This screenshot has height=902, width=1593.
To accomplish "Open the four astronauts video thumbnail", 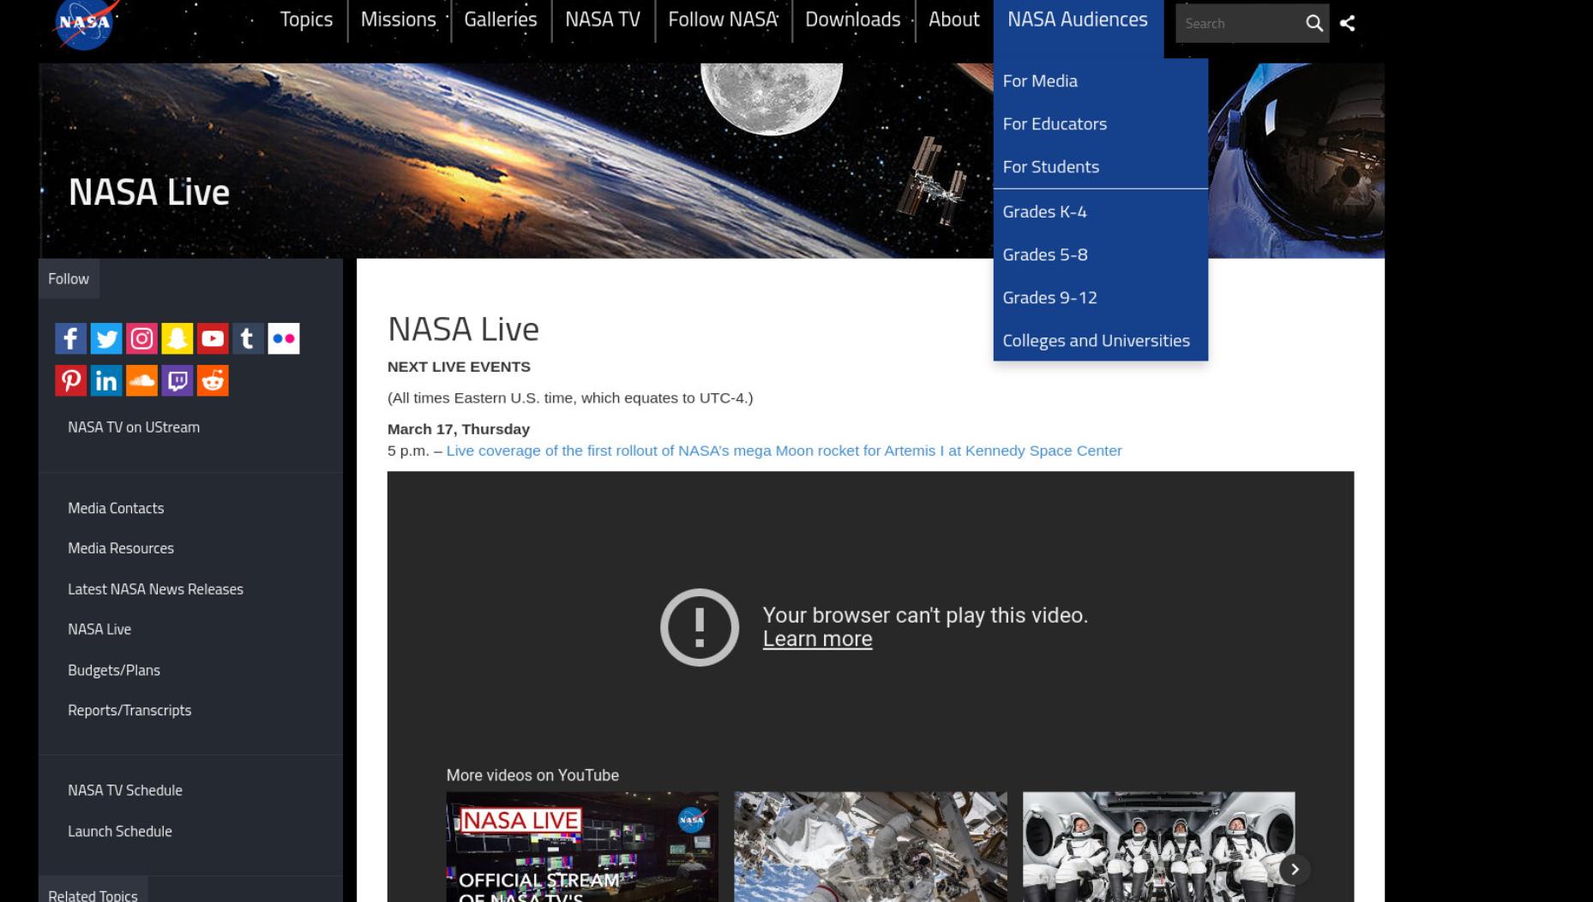I will (1158, 846).
